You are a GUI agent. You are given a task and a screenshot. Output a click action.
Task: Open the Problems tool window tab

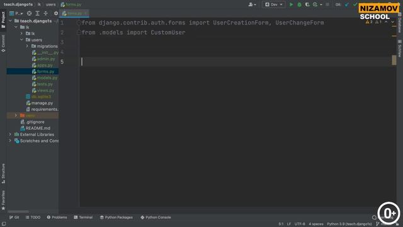(x=57, y=218)
